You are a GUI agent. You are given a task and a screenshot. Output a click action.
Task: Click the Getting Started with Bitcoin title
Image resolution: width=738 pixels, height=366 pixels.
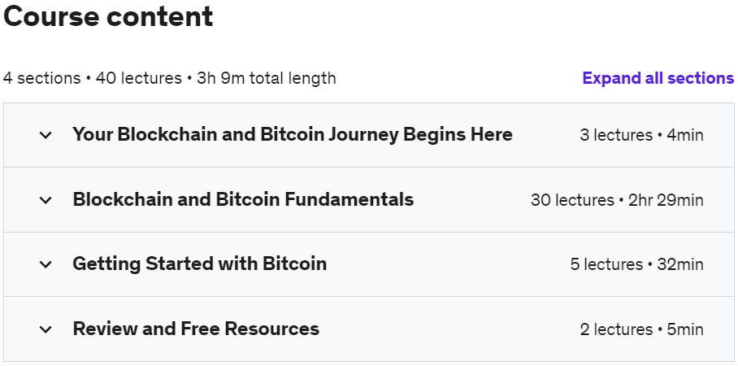(x=199, y=264)
